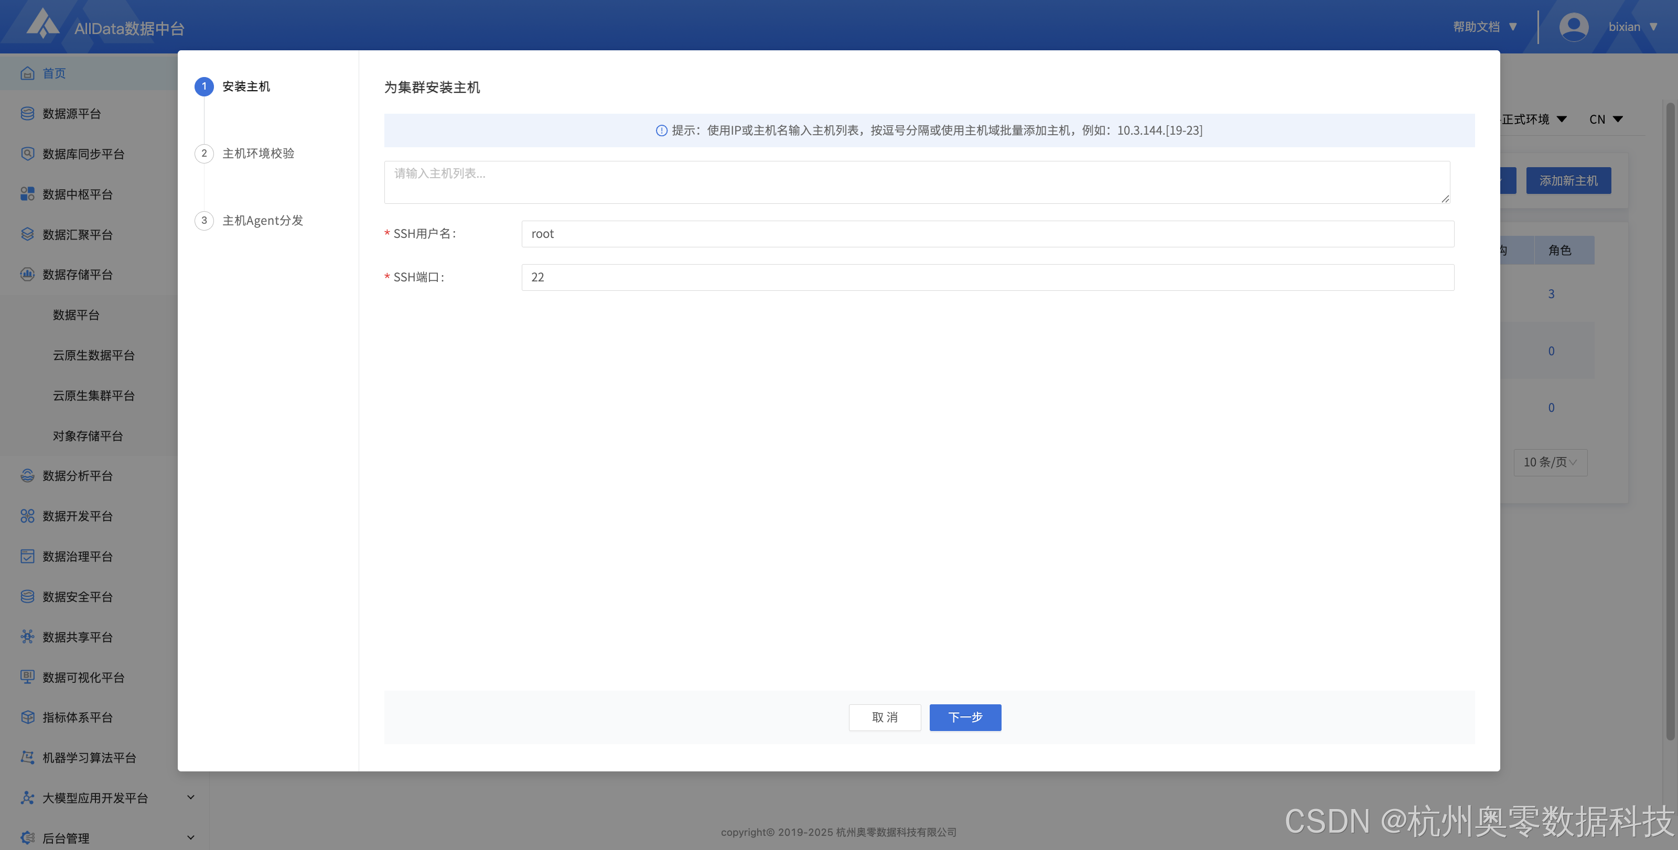Screen dimensions: 1678x850
Task: Click the 数据存储平台 sidebar icon
Action: [27, 274]
